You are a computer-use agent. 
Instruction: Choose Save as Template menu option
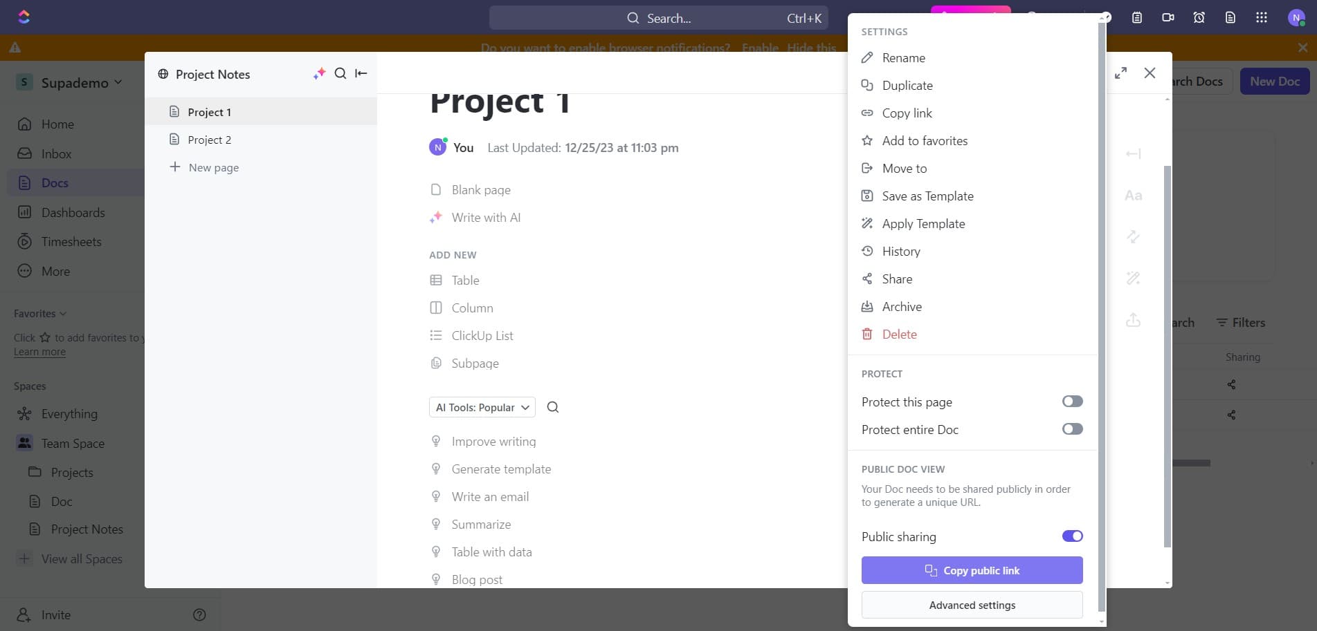[x=927, y=196]
